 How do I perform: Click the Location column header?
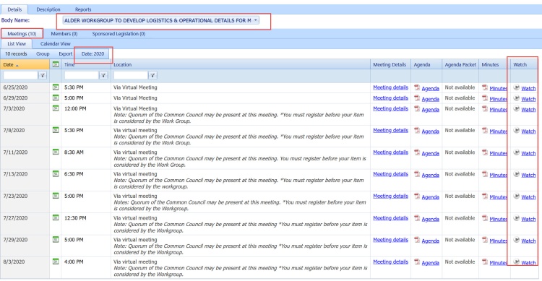click(122, 64)
